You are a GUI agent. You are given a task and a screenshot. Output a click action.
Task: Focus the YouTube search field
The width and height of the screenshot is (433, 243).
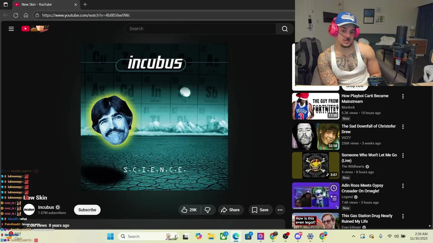200,29
